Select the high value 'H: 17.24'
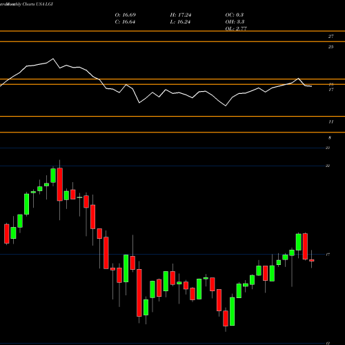Screen dimensions: 345x345 coord(181,14)
